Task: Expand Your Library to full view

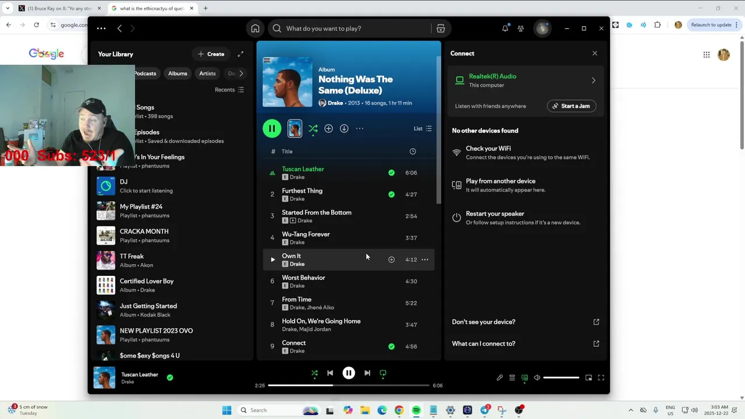Action: pyautogui.click(x=240, y=54)
